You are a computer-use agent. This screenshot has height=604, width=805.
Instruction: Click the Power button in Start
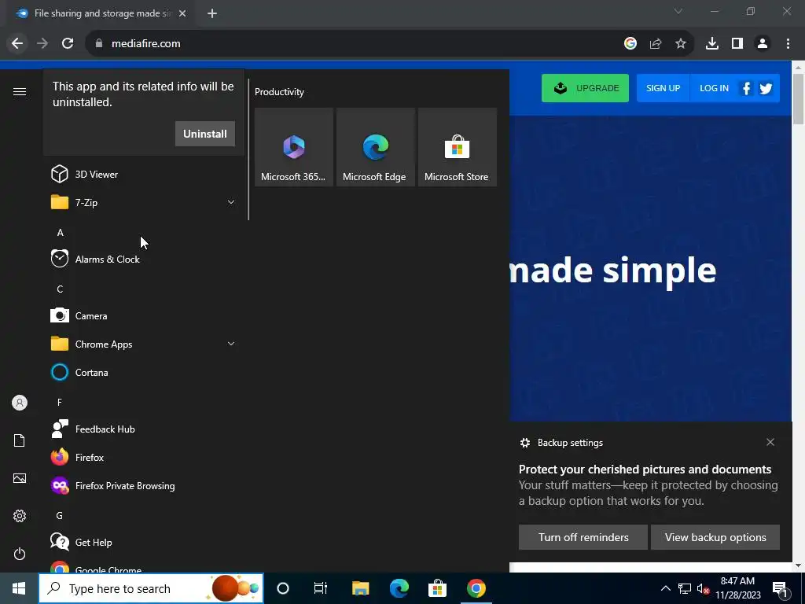point(20,554)
